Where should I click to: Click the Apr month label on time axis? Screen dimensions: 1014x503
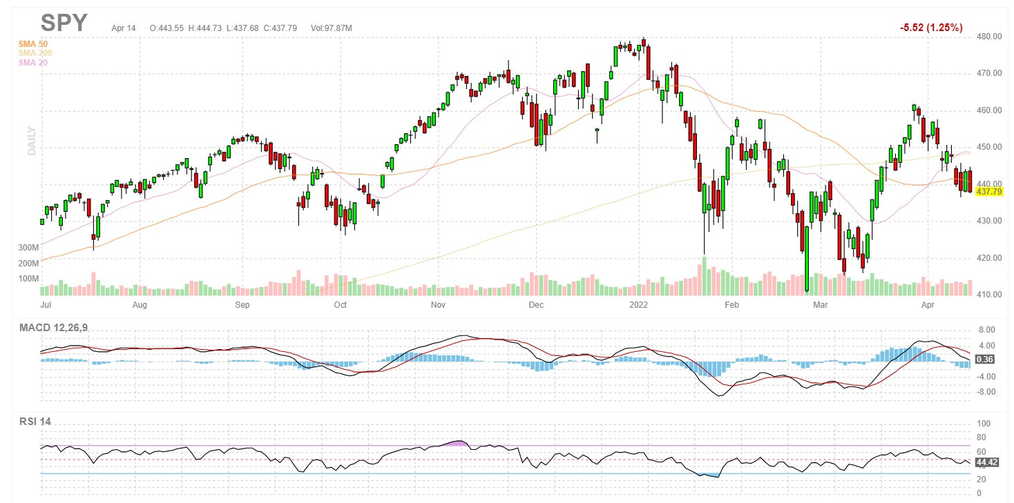[928, 304]
